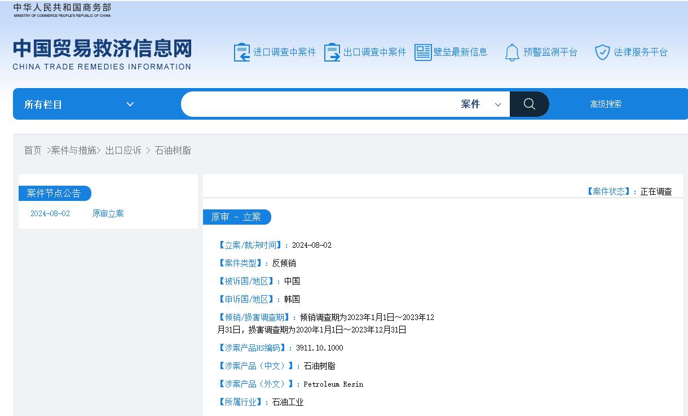The image size is (688, 416).
Task: Open 出口调查中案件 link
Action: click(x=375, y=52)
